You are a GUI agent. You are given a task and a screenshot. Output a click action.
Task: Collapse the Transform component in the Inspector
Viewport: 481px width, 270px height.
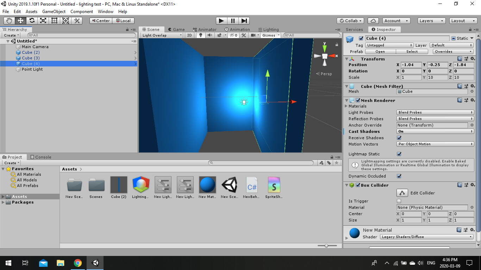point(346,59)
